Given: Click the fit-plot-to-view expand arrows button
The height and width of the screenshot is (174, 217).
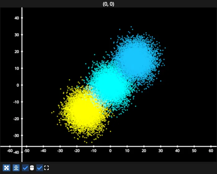Looking at the screenshot, I should (x=7, y=168).
